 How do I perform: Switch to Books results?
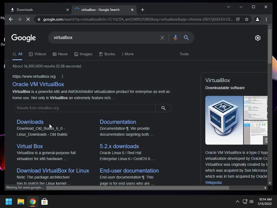[x=107, y=54]
